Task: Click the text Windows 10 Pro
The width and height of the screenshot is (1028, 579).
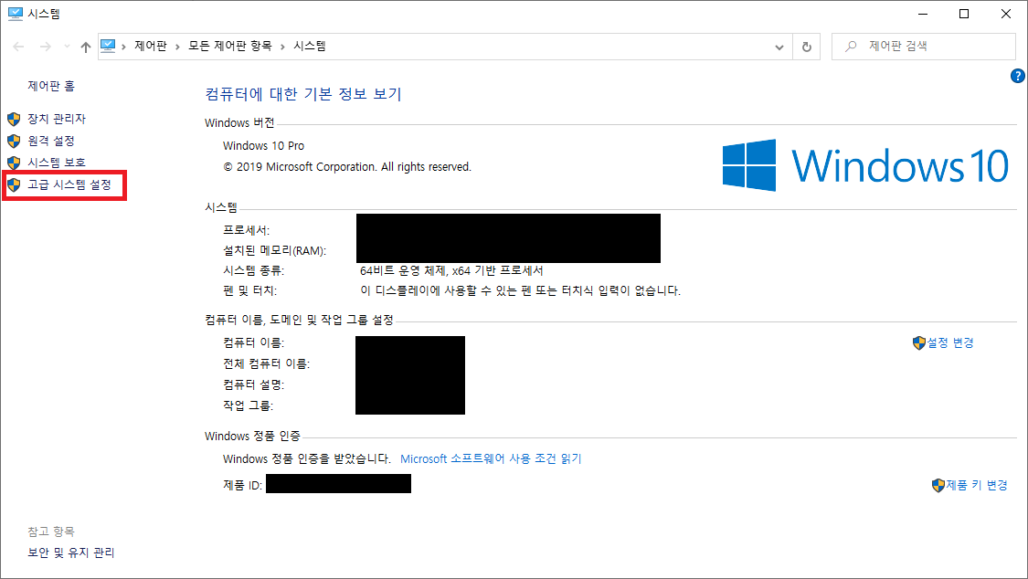Action: (263, 145)
